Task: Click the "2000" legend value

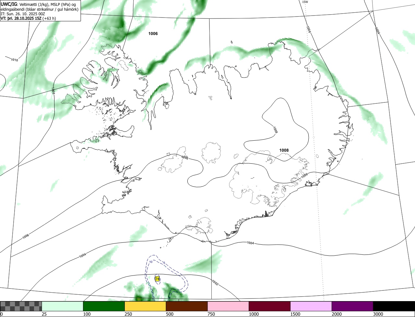Action: point(336,314)
